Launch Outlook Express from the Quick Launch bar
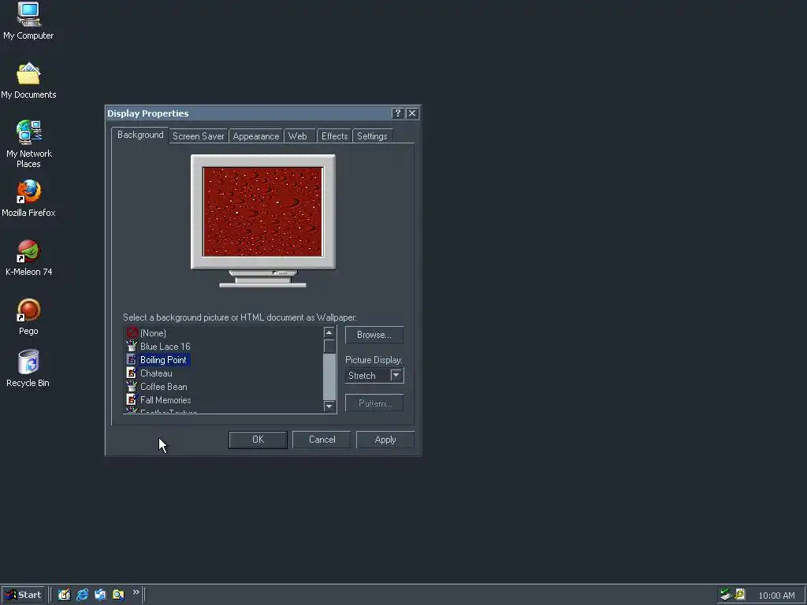 pyautogui.click(x=100, y=595)
